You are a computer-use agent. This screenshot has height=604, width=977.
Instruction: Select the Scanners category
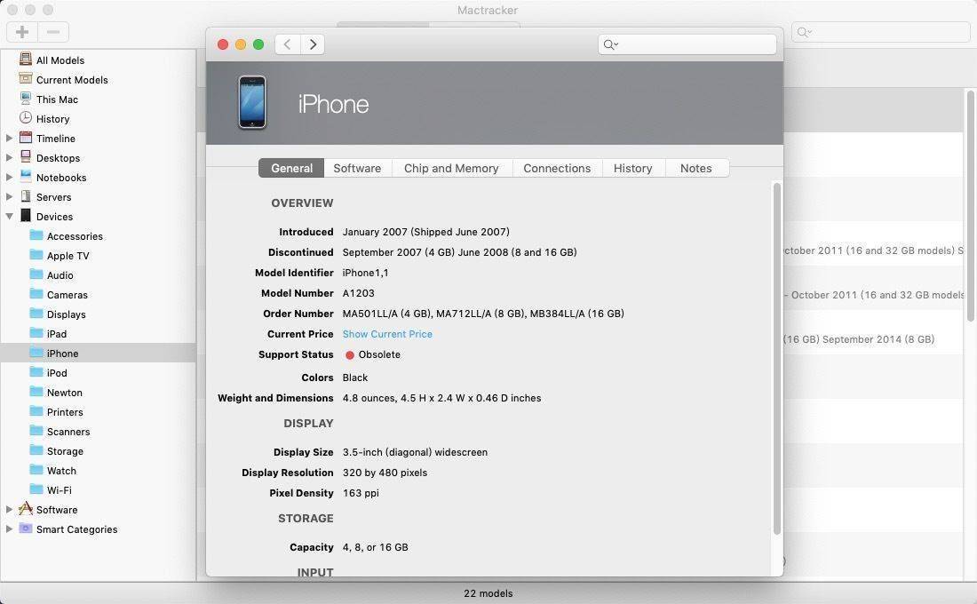click(99, 432)
